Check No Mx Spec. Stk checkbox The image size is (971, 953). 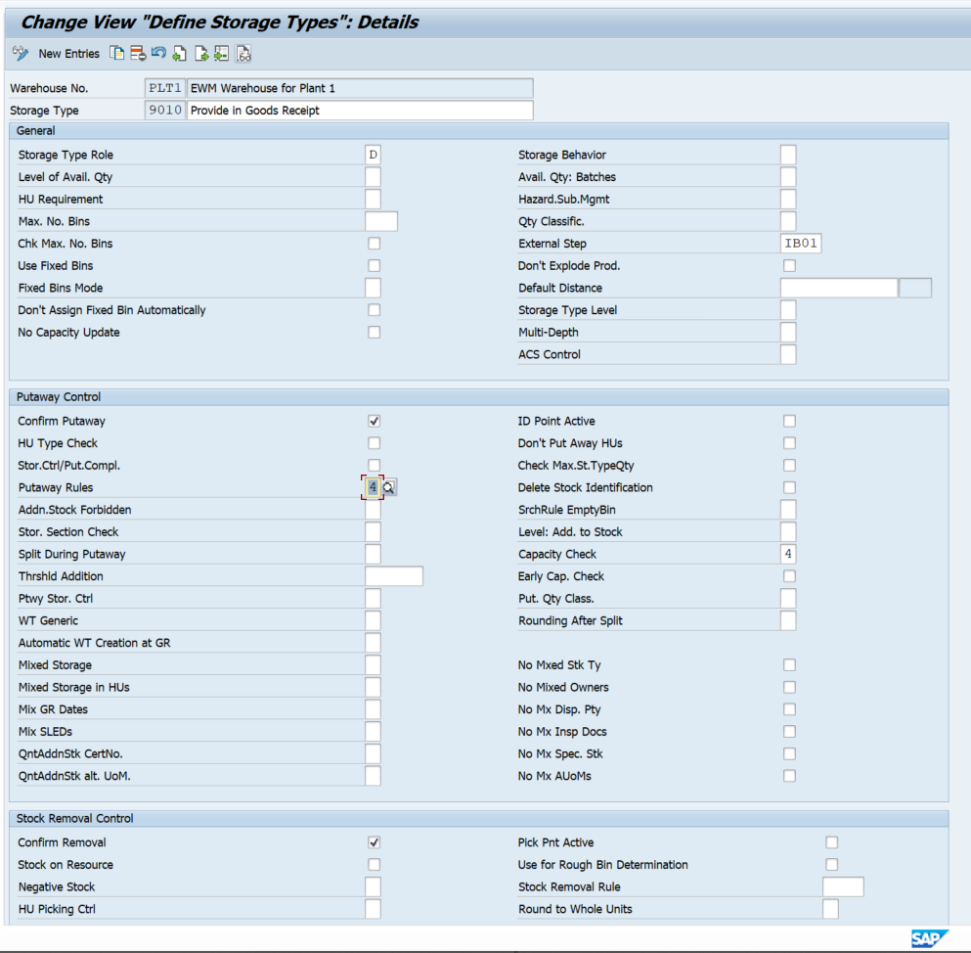coord(789,753)
